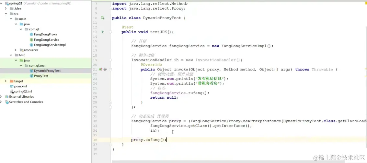Click the main folder icon
Image resolution: width=367 pixels, height=163 pixels.
coord(17,19)
